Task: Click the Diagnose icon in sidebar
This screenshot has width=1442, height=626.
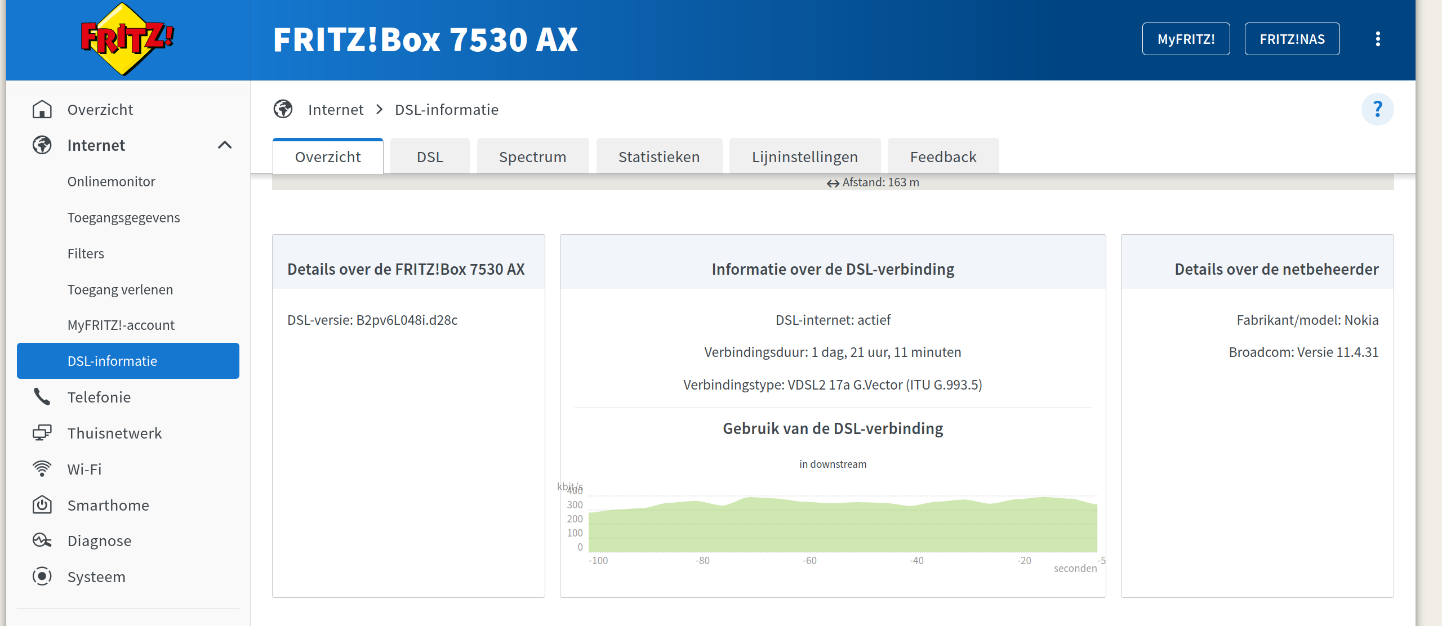Action: coord(42,540)
